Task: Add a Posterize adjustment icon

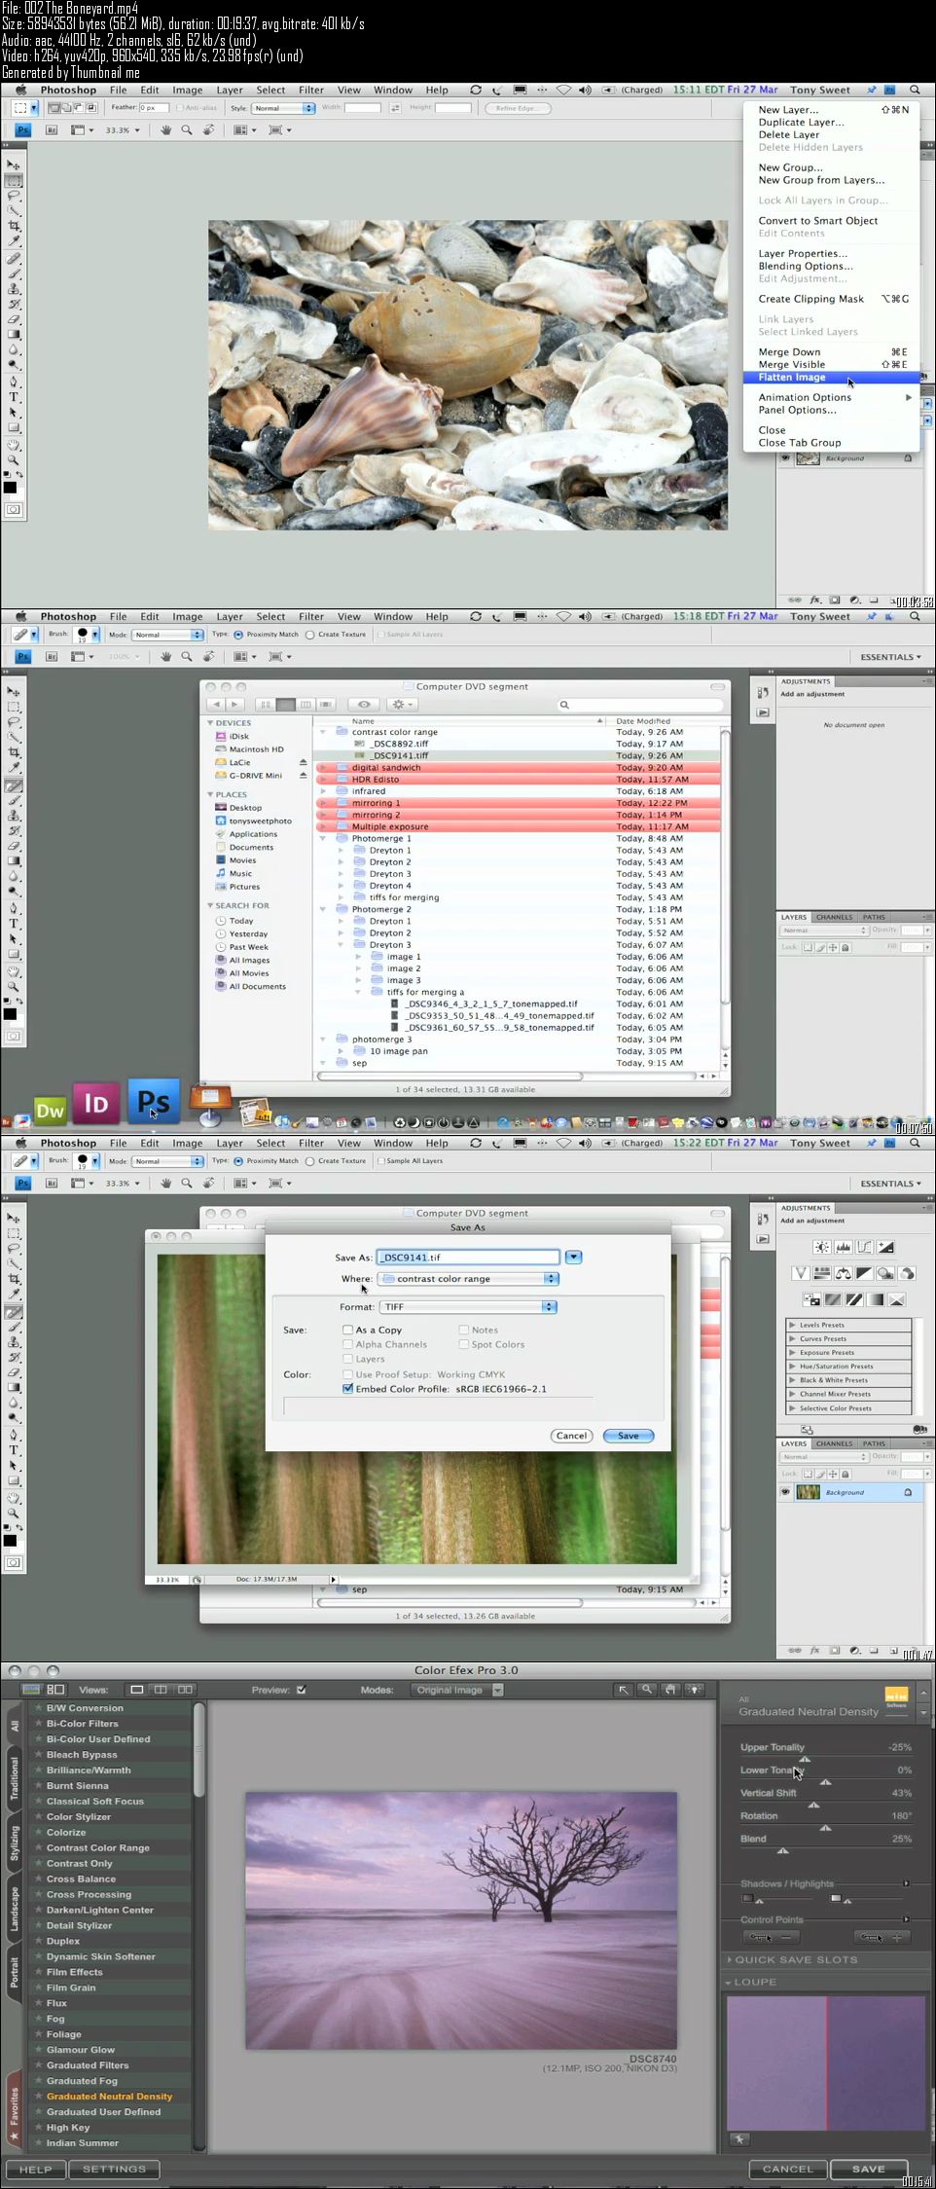Action: [833, 1299]
